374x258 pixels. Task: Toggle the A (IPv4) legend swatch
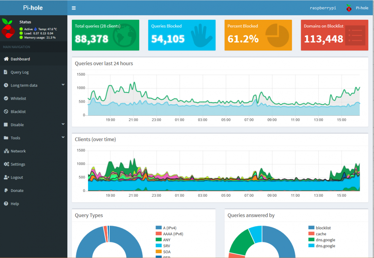point(159,228)
